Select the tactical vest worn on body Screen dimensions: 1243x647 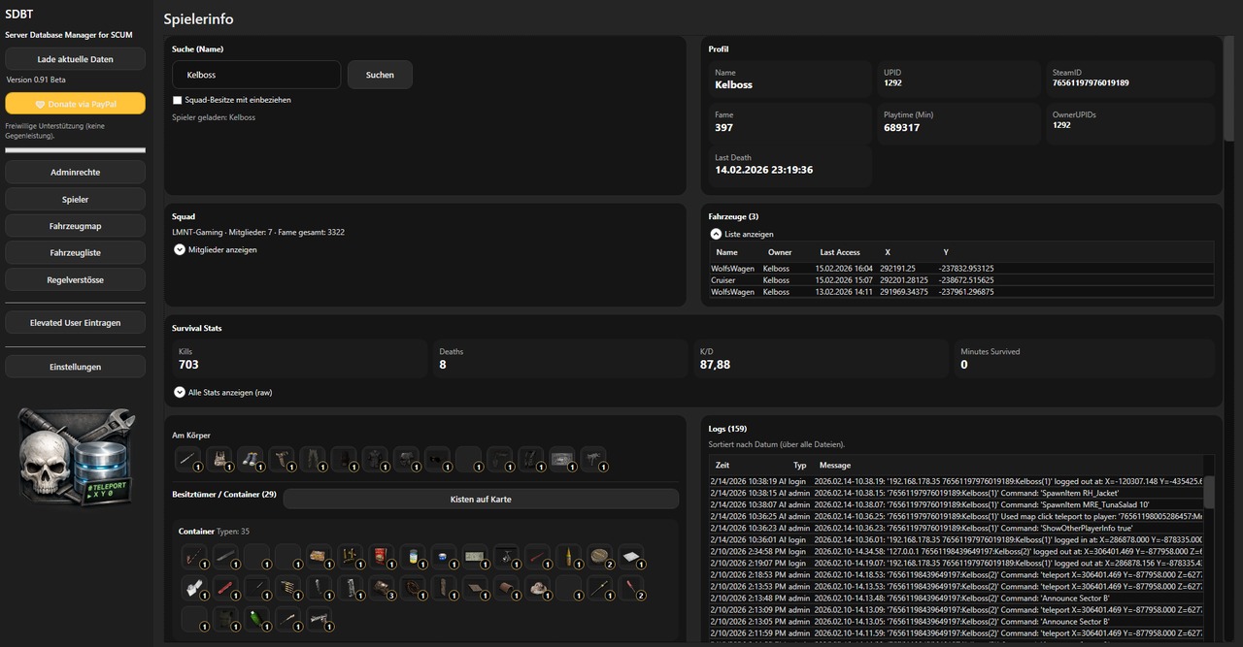(219, 459)
